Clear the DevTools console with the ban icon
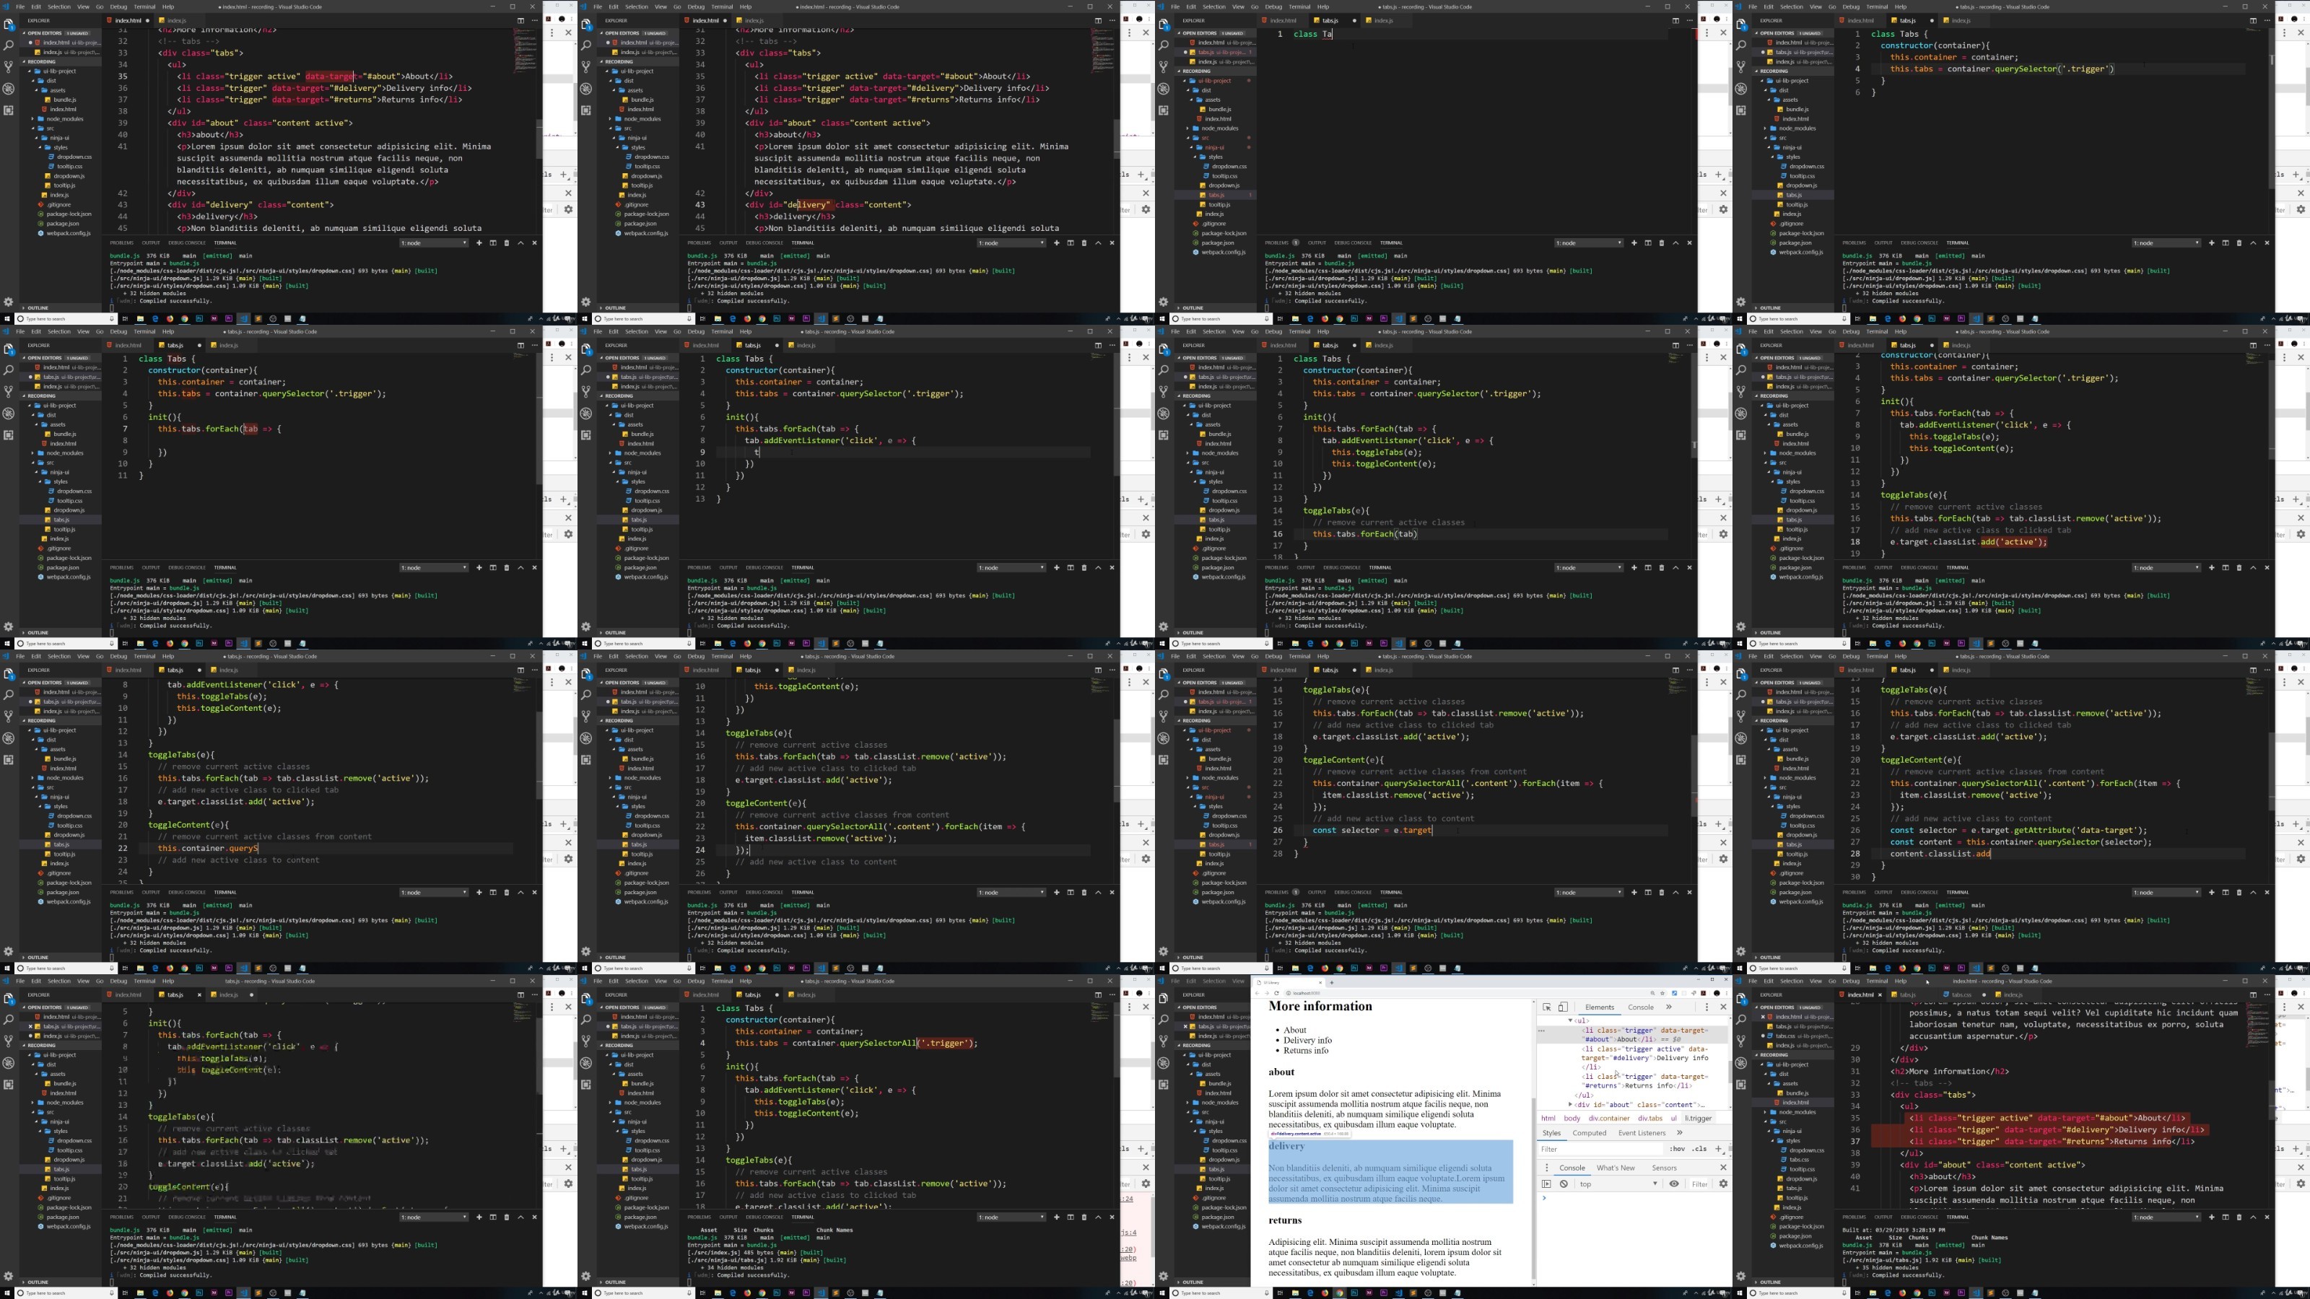The width and height of the screenshot is (2310, 1299). coord(1564,1184)
